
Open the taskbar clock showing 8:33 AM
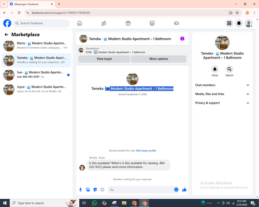[x=242, y=203]
